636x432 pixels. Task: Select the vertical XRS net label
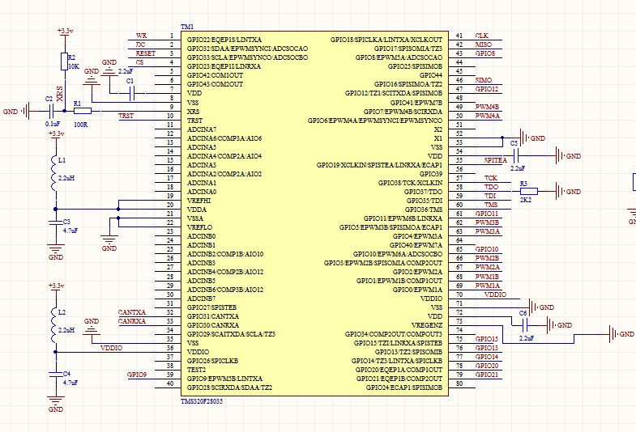(x=60, y=94)
